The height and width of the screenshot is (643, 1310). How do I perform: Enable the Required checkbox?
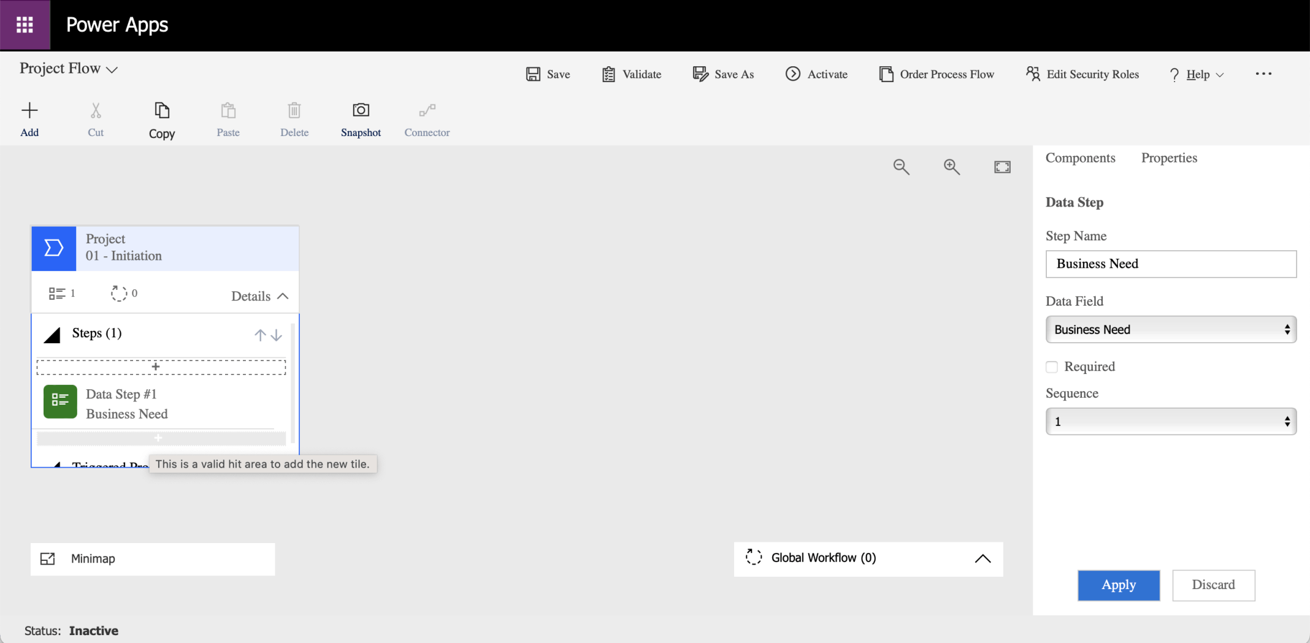point(1052,367)
